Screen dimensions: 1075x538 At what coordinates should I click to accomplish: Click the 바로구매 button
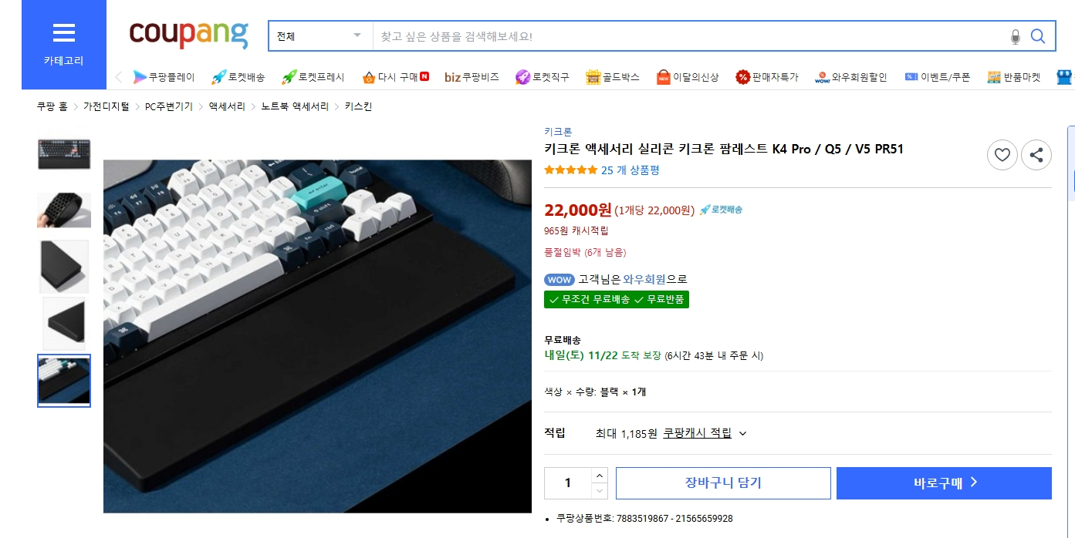tap(944, 483)
